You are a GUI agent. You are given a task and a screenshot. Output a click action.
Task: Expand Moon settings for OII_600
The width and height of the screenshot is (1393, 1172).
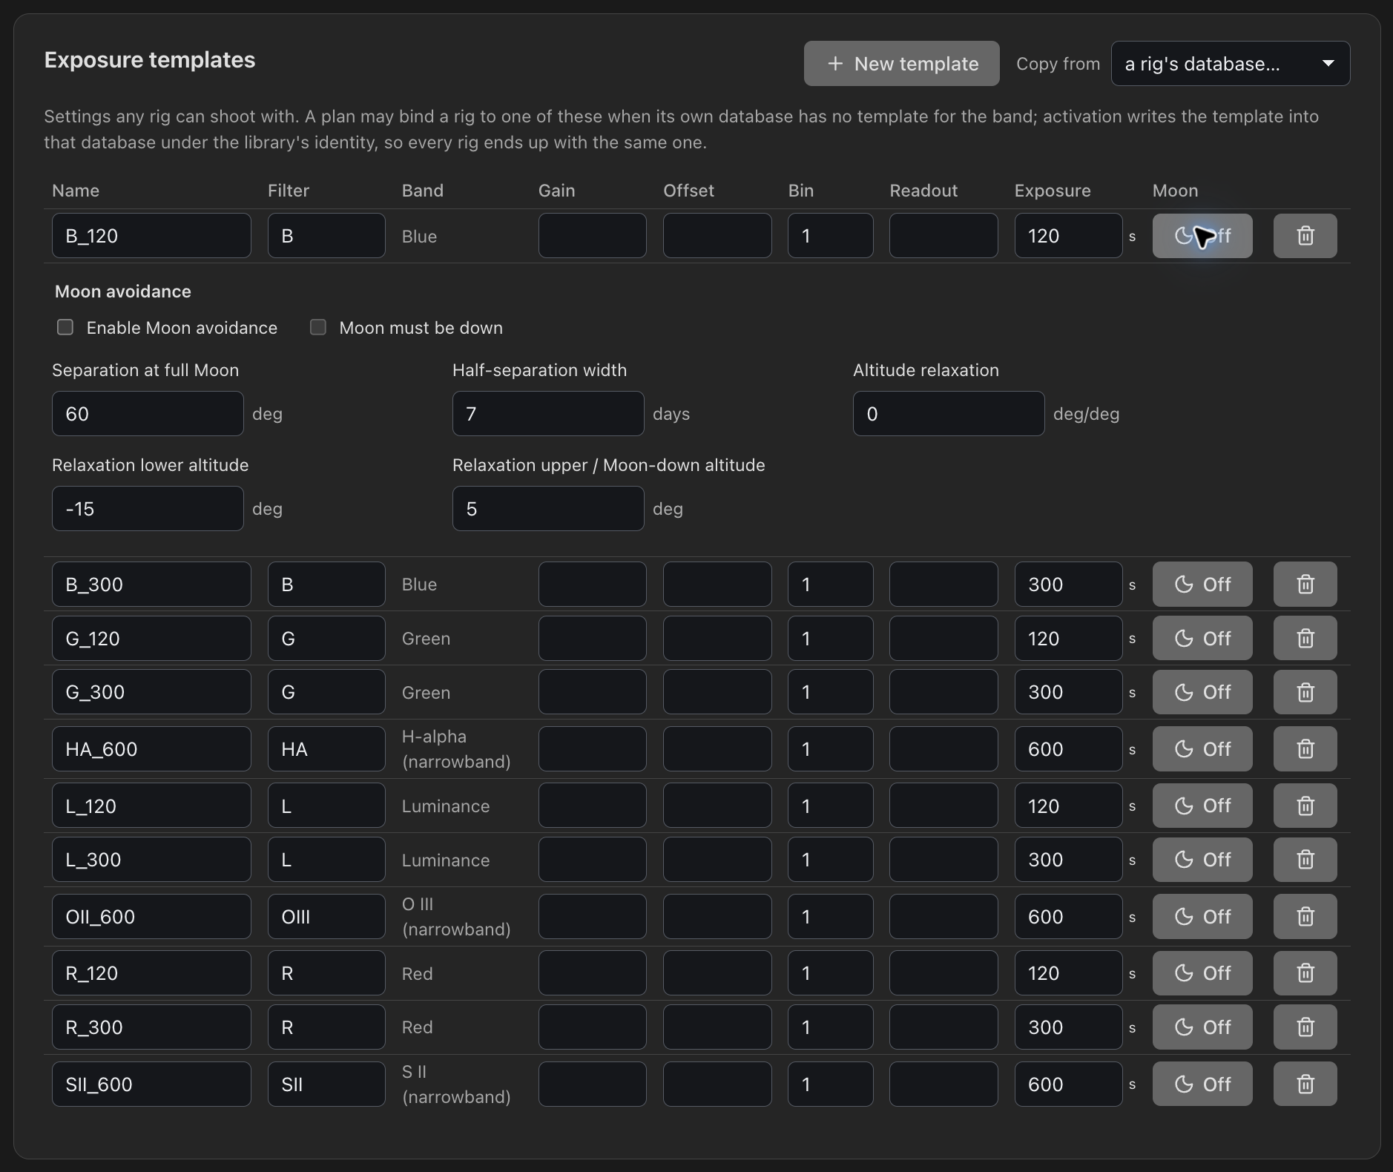coord(1202,917)
